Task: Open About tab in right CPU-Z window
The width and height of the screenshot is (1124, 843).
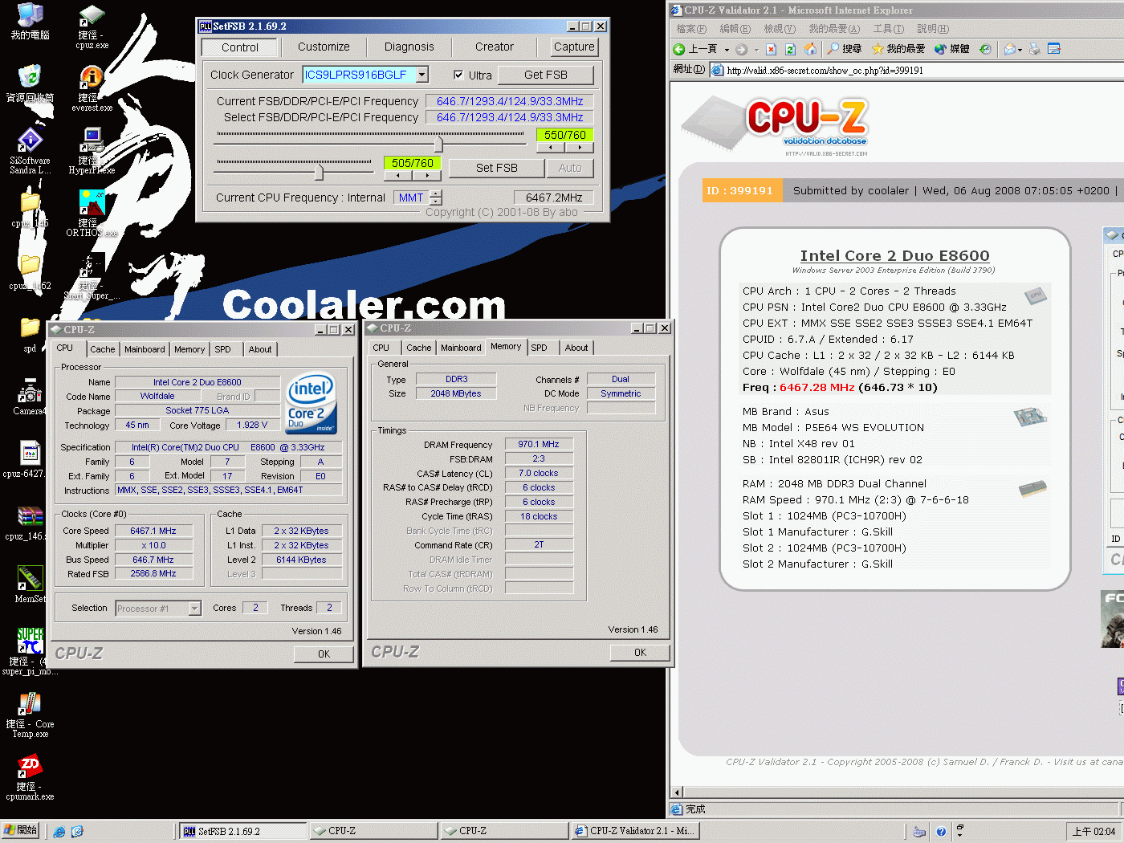Action: pyautogui.click(x=576, y=348)
